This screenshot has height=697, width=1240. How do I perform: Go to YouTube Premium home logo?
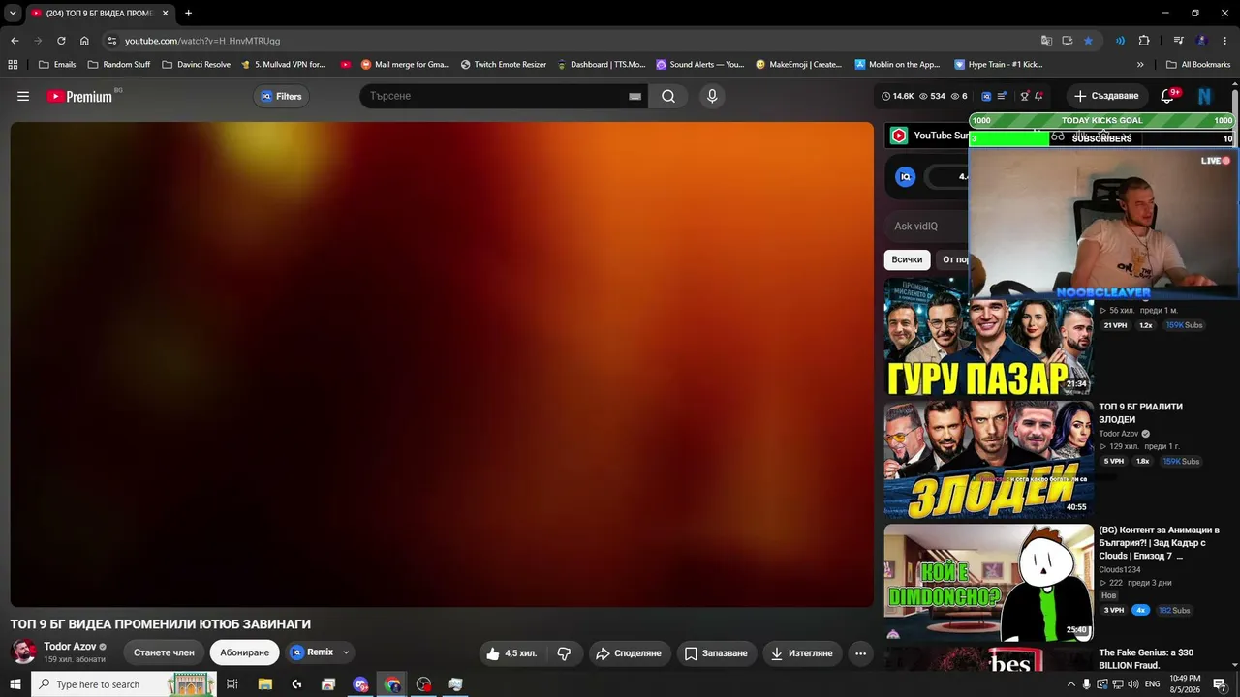pos(79,96)
